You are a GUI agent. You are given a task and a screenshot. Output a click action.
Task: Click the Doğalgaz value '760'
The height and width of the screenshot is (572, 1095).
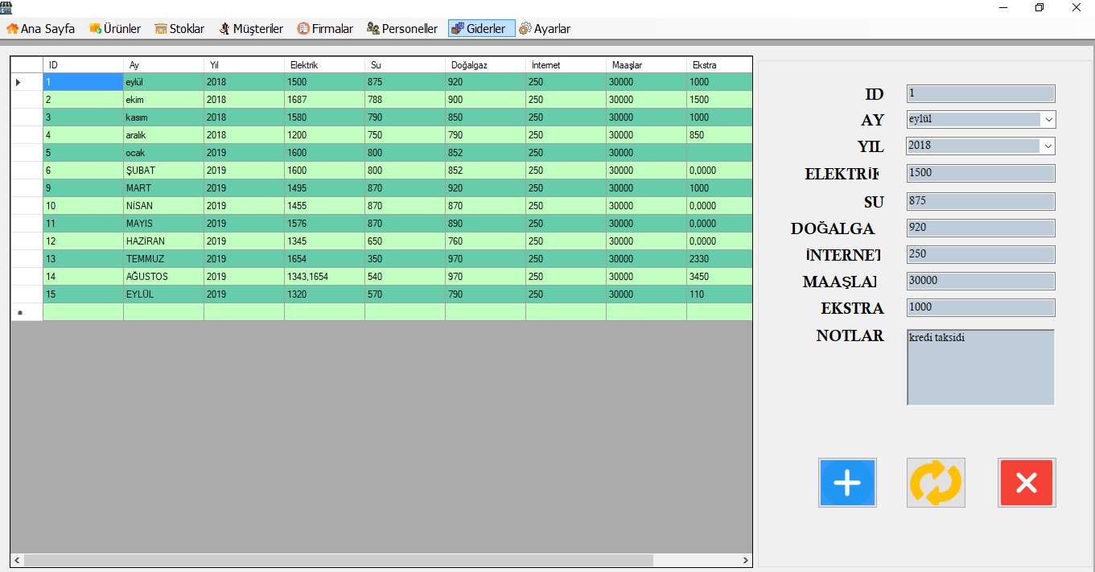click(x=485, y=241)
